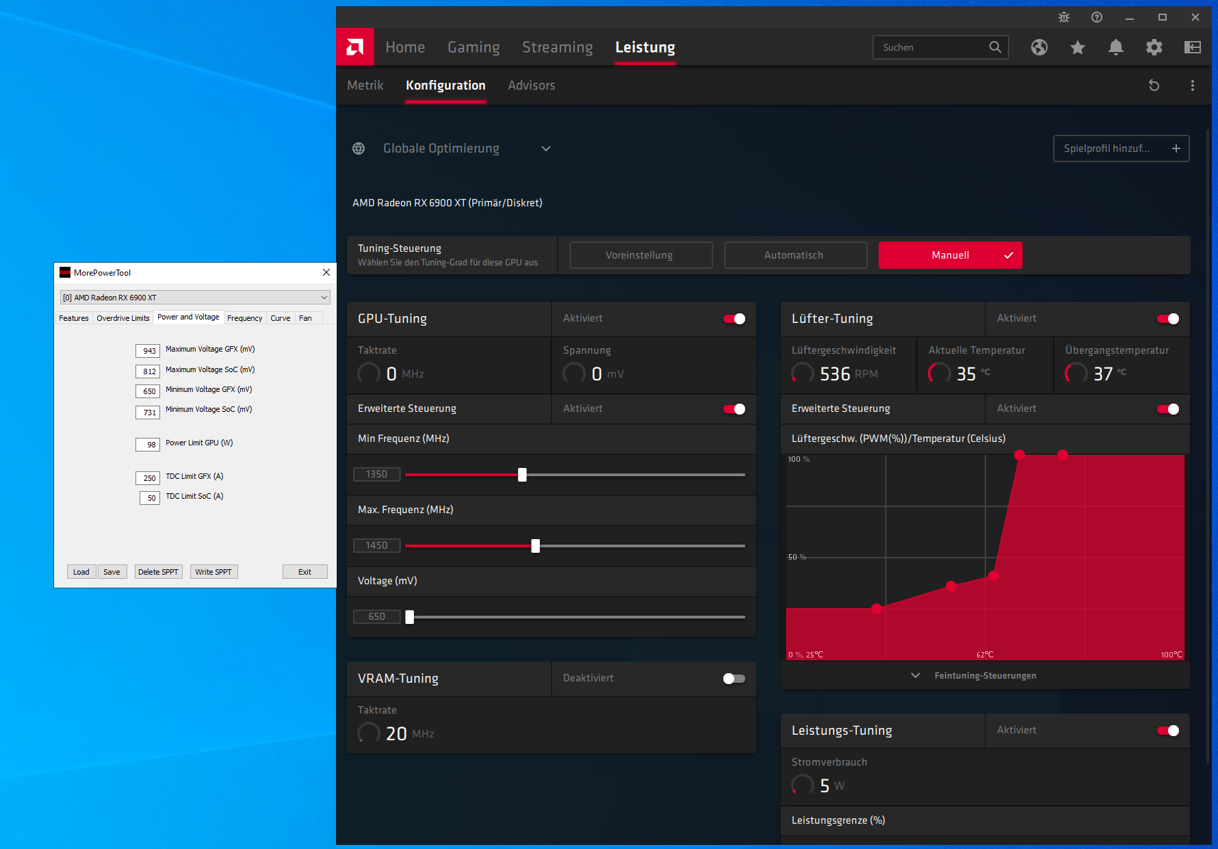Click Power Limit GPU value field
The width and height of the screenshot is (1218, 849).
148,445
